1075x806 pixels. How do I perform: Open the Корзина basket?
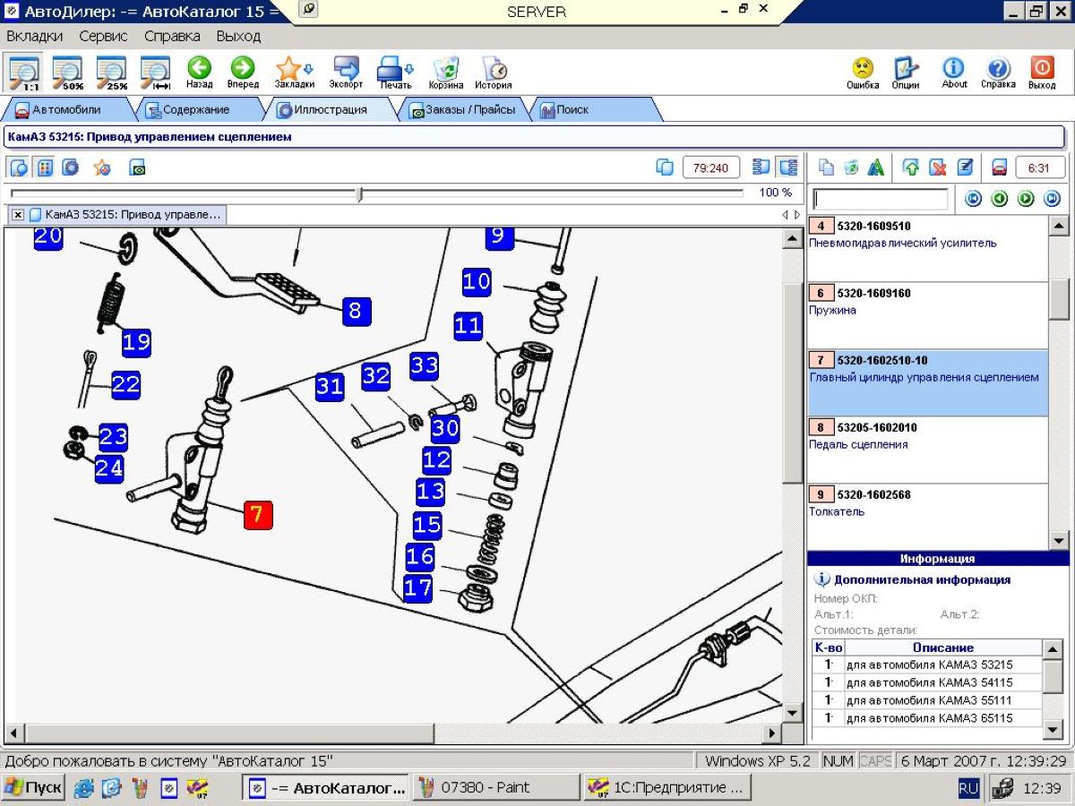pos(446,72)
